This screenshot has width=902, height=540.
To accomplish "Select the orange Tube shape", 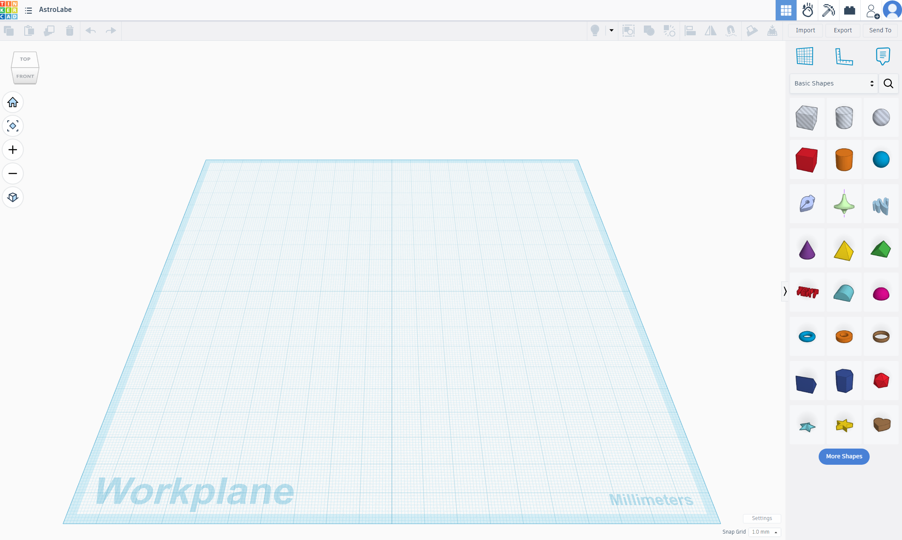I will click(x=844, y=337).
